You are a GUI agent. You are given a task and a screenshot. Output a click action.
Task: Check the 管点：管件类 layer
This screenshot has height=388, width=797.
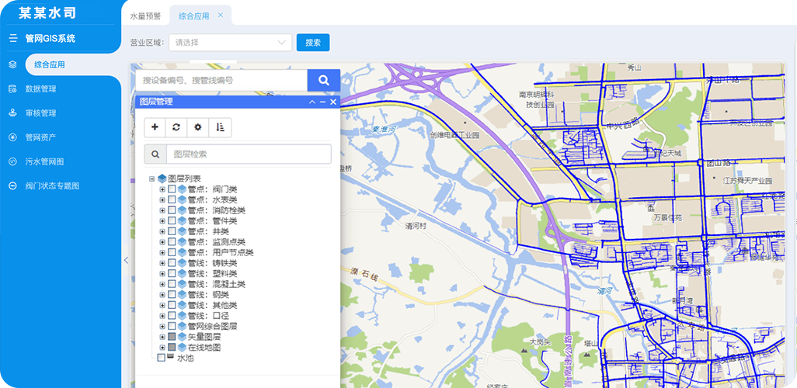172,221
